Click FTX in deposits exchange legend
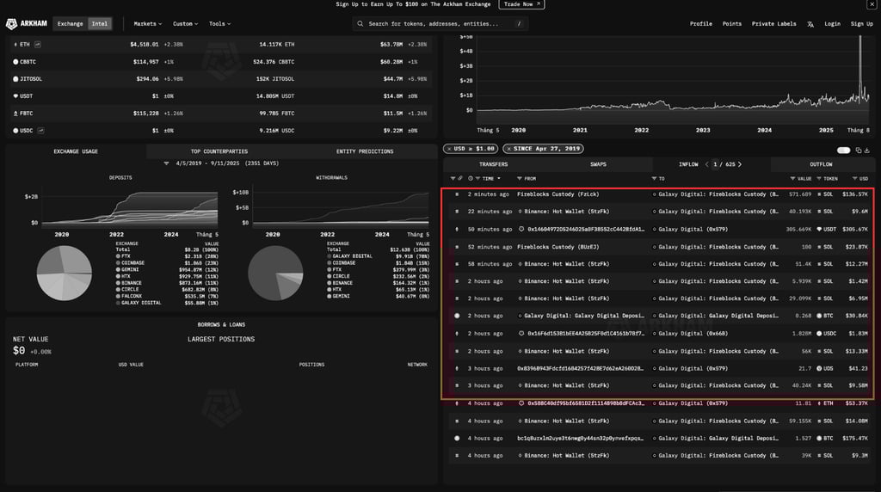The height and width of the screenshot is (492, 881). click(126, 256)
